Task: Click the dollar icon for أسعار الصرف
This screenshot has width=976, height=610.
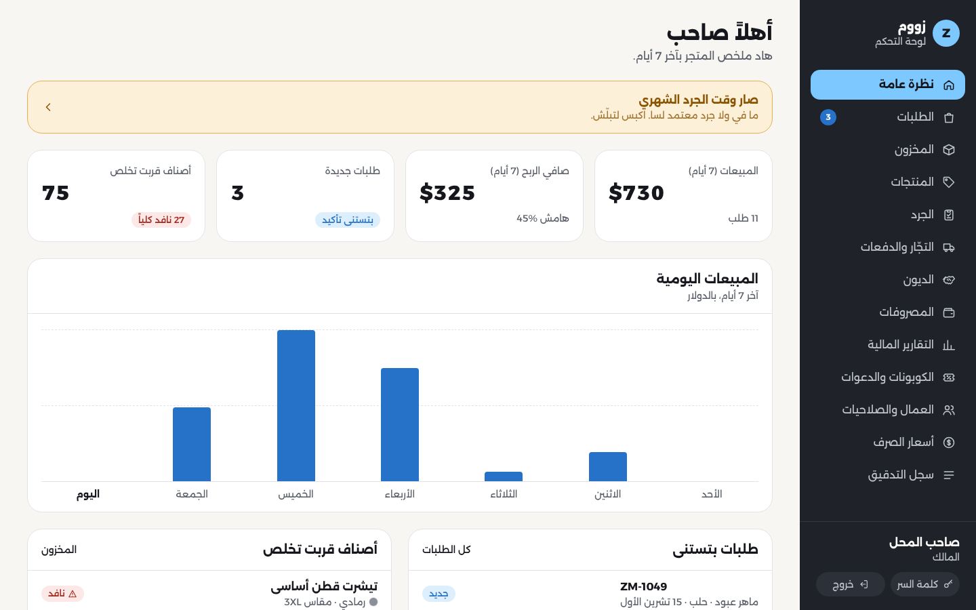Action: click(x=949, y=443)
